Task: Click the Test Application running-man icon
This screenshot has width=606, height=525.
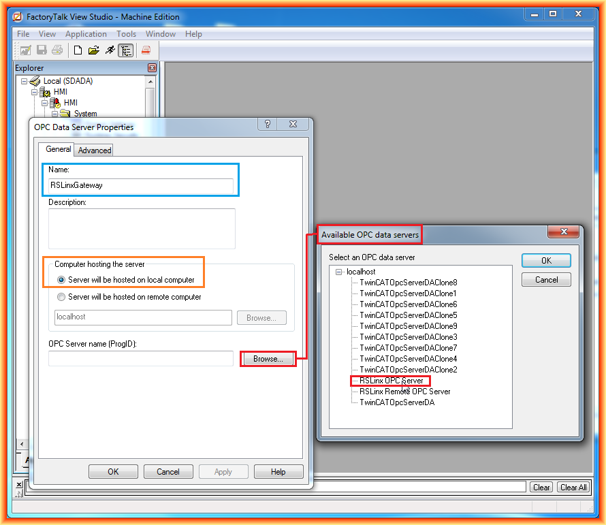Action: coord(110,50)
